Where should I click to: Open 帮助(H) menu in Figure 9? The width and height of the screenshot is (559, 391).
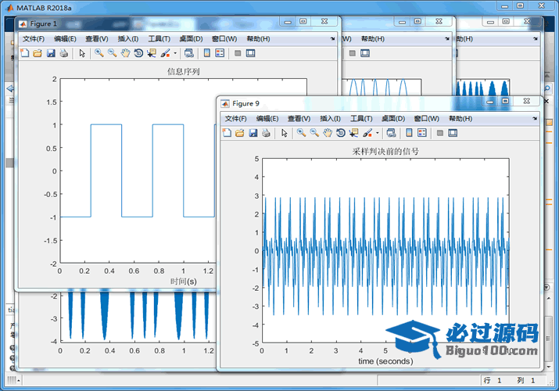(460, 118)
